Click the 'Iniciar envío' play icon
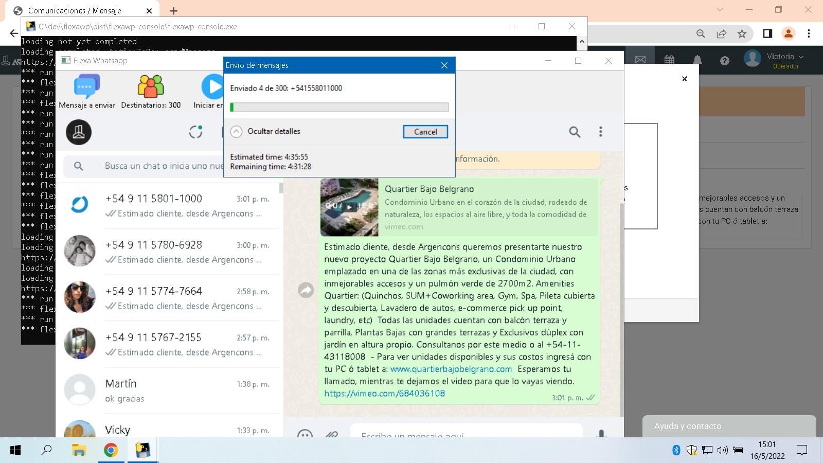The image size is (823, 463). (212, 86)
